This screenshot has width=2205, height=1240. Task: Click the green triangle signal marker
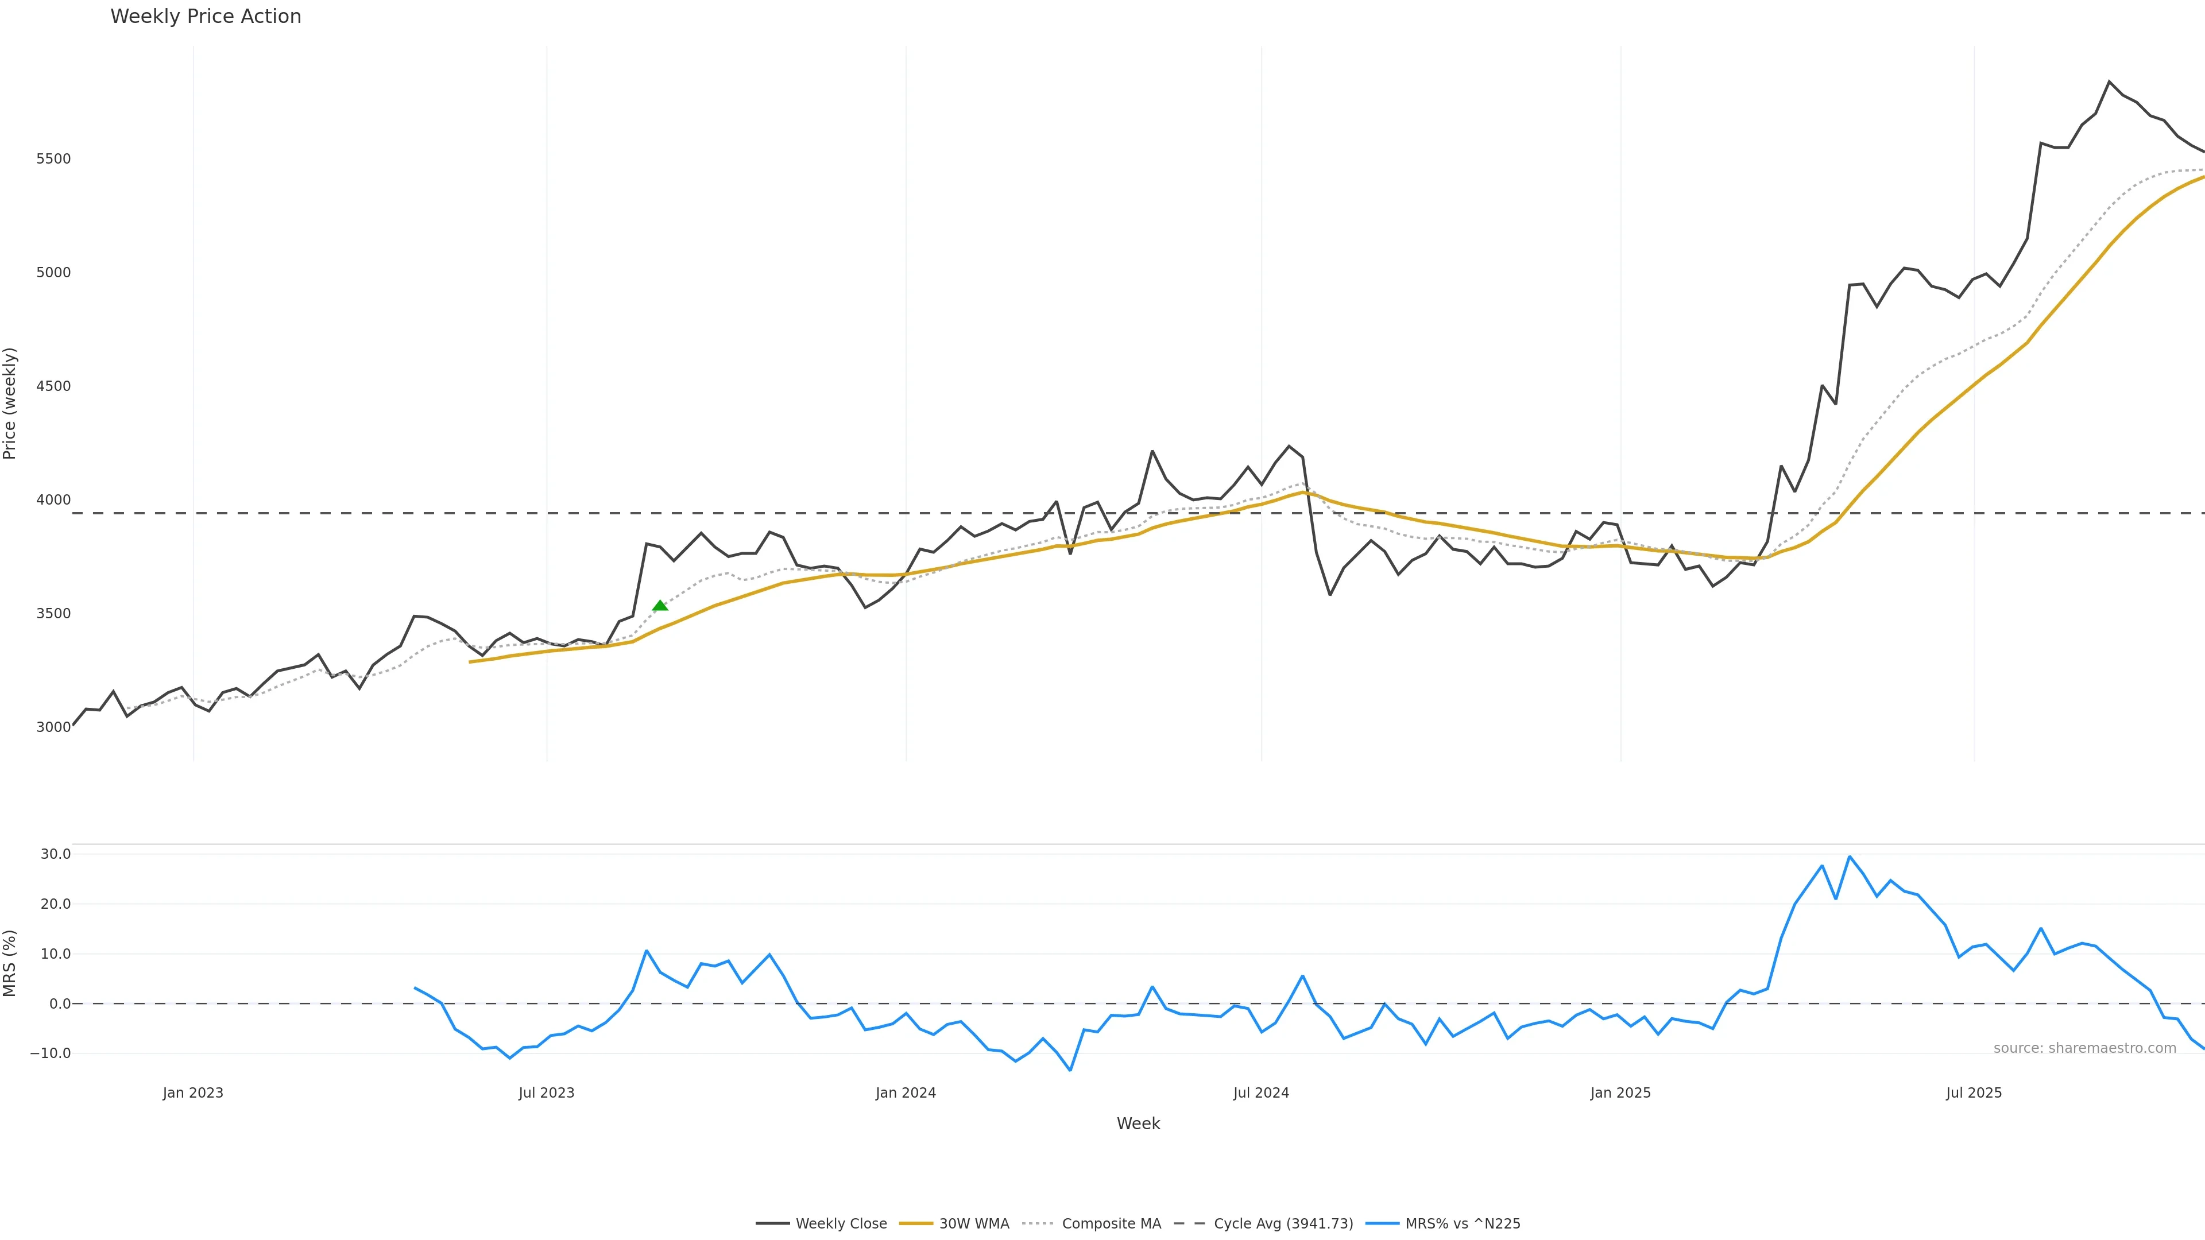[660, 606]
